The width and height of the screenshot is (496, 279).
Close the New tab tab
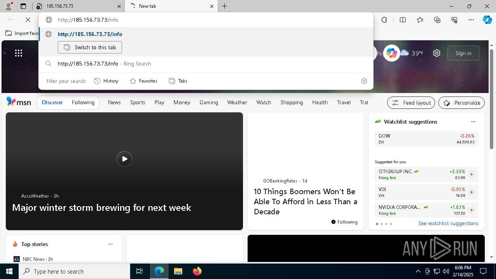pos(212,6)
